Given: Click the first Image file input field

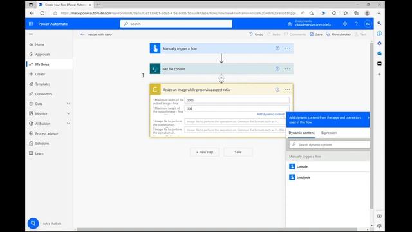Looking at the screenshot, I should tap(236, 122).
